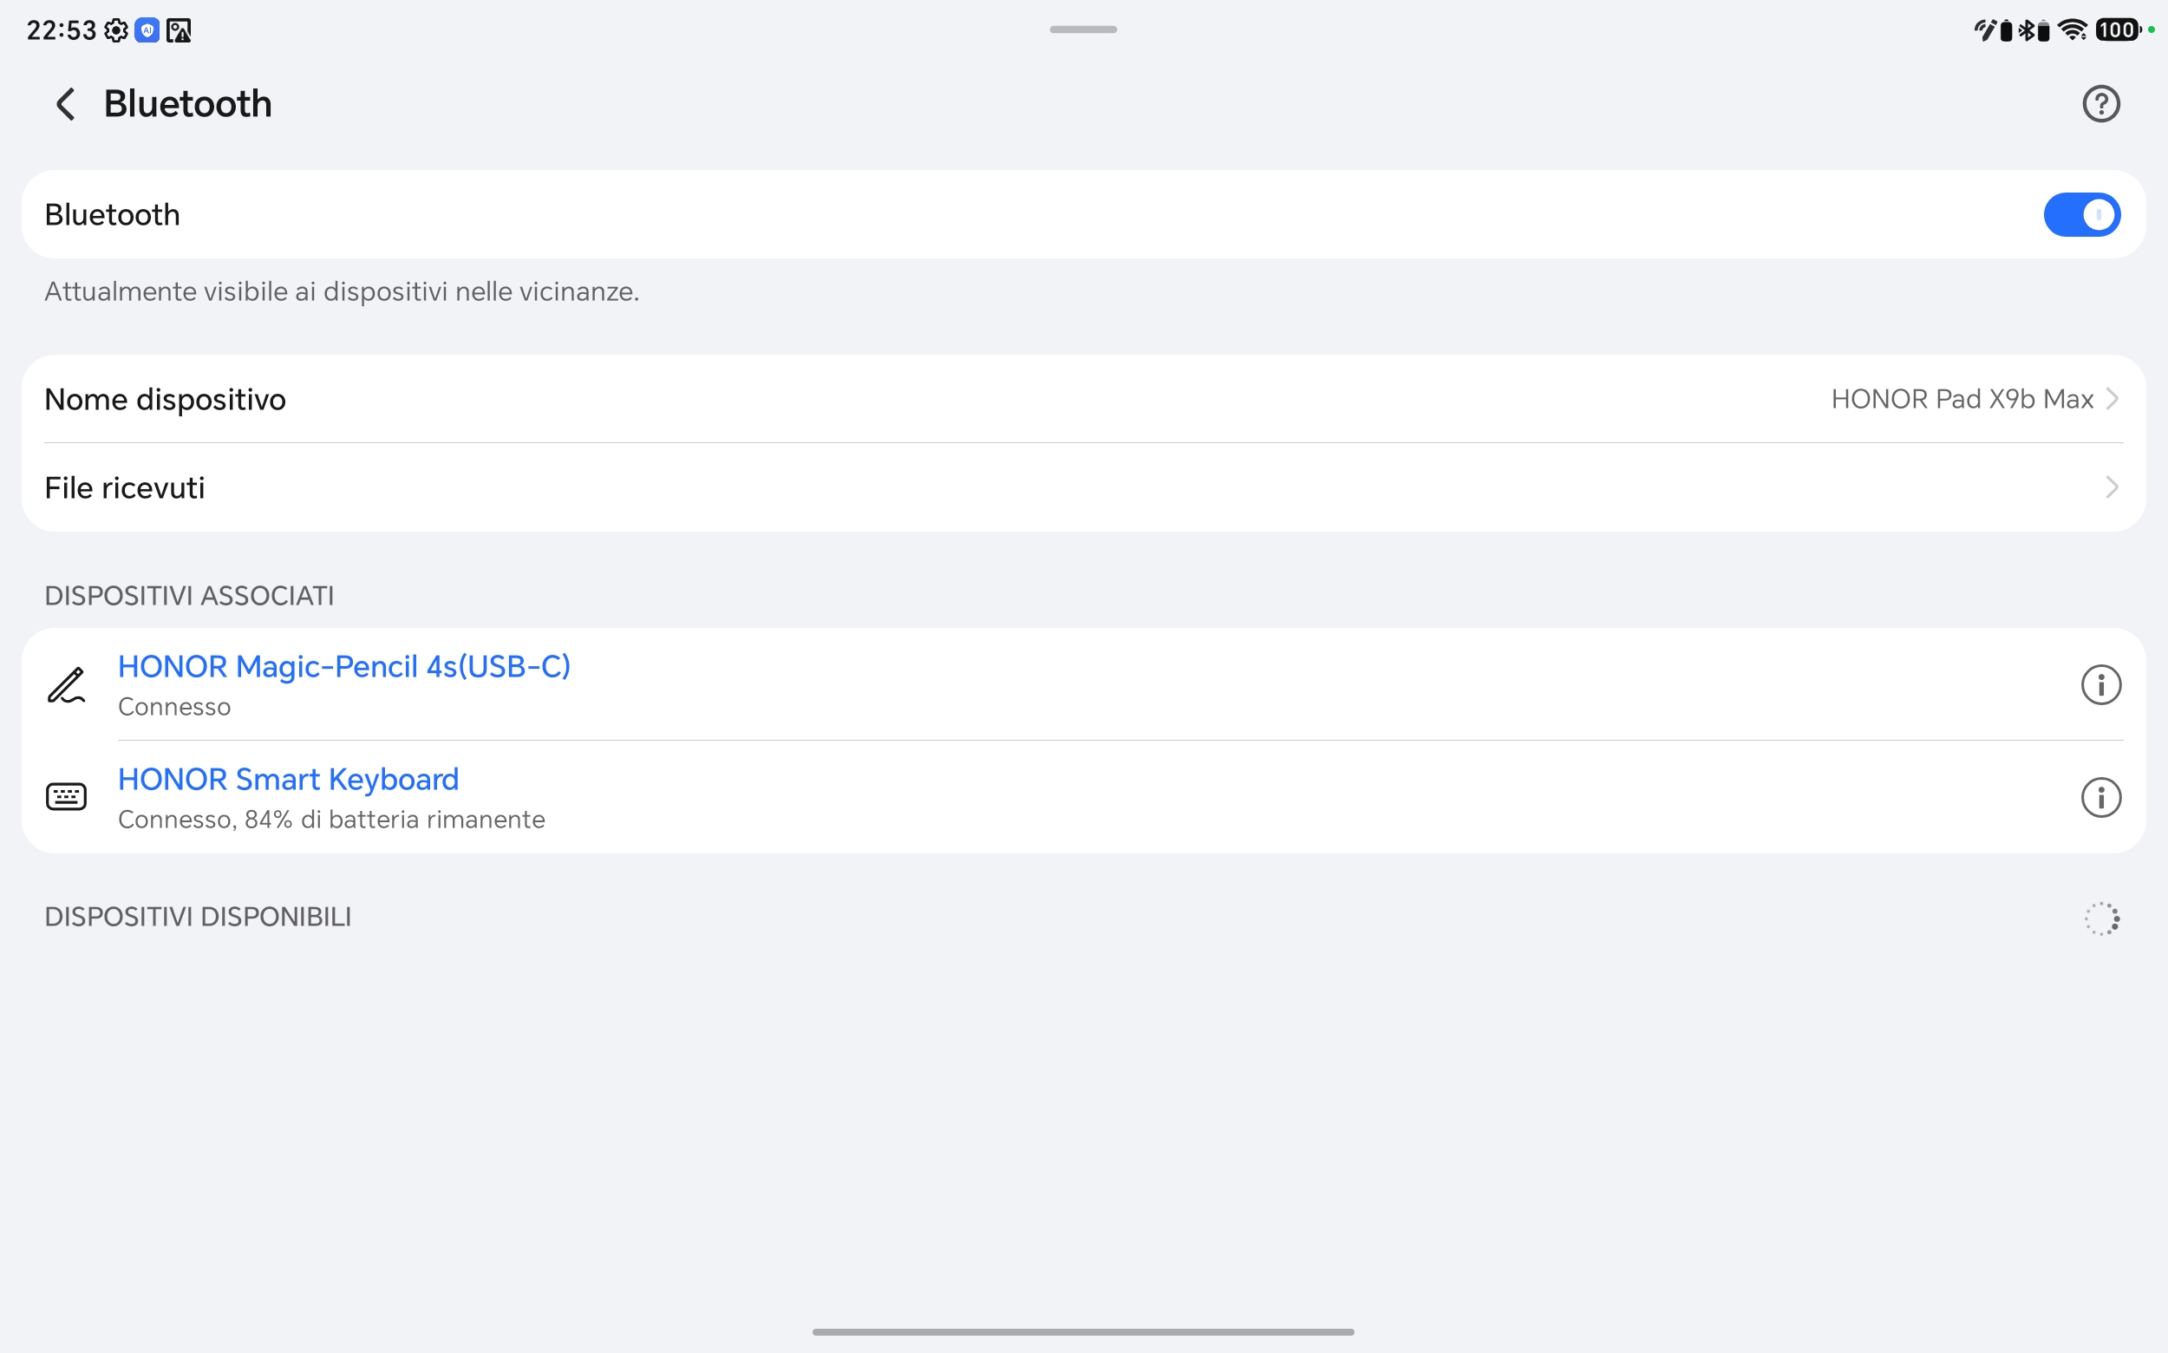Tap the Connesso status under Magic-Pencil
Image resolution: width=2168 pixels, height=1353 pixels.
(174, 707)
